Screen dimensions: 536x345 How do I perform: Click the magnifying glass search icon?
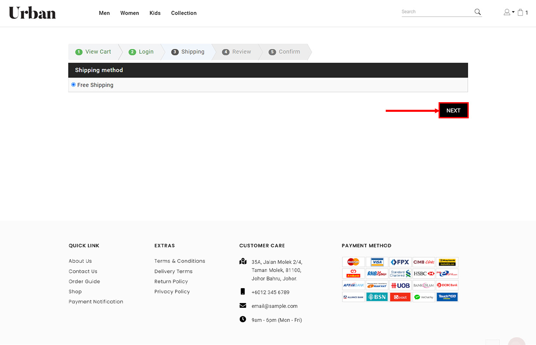(477, 12)
